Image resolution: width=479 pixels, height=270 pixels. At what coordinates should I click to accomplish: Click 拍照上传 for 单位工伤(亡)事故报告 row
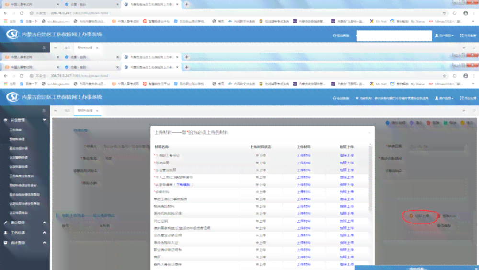347,199
